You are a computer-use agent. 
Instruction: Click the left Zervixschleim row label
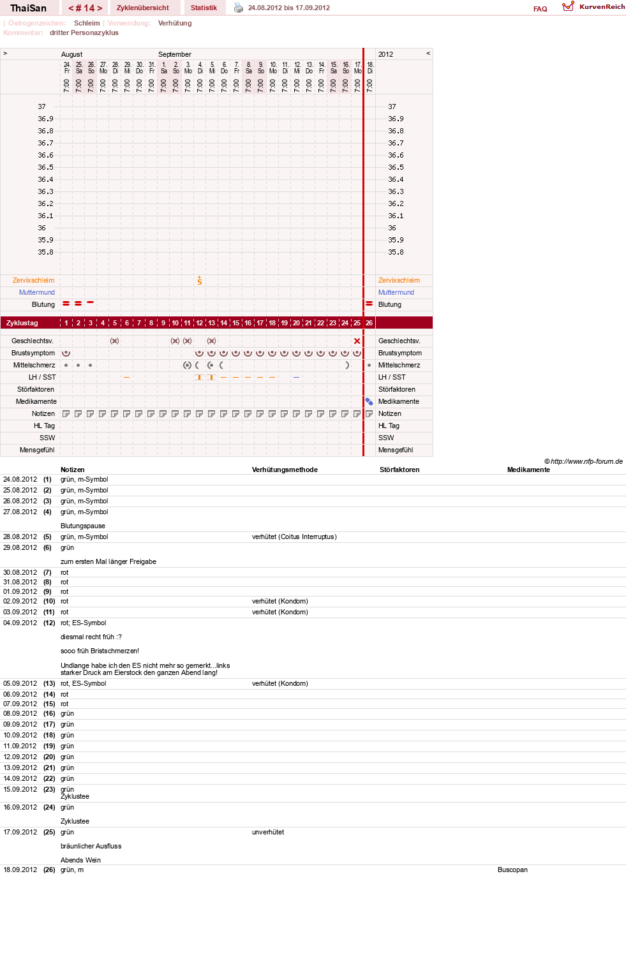[33, 280]
